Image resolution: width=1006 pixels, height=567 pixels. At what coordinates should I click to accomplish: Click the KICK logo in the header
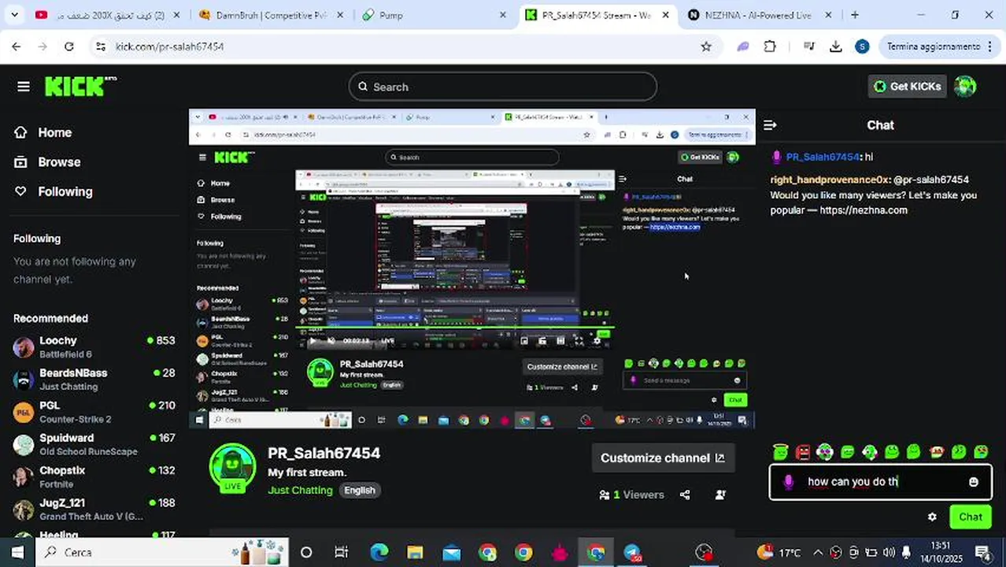click(x=80, y=87)
